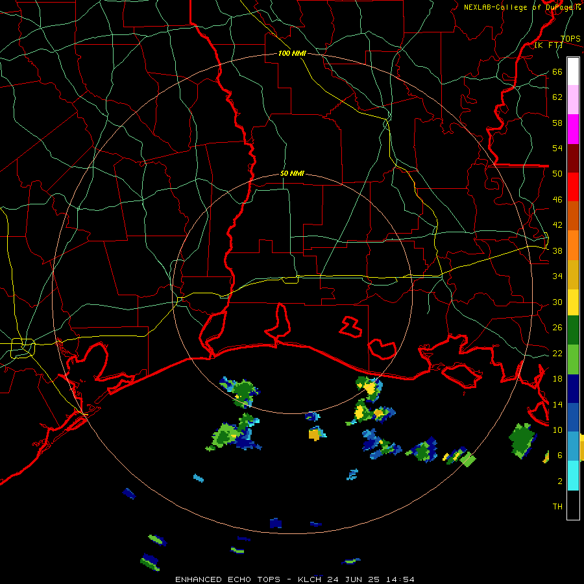Click the NEXLAB-College of DuPage credit text
This screenshot has width=584, height=584.
point(522,7)
